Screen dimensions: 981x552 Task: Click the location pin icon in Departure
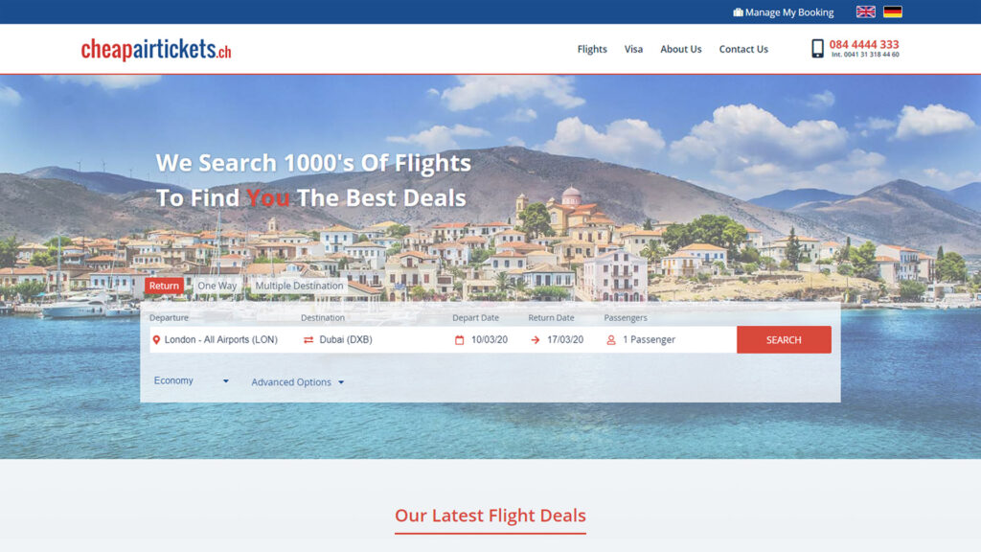tap(156, 340)
